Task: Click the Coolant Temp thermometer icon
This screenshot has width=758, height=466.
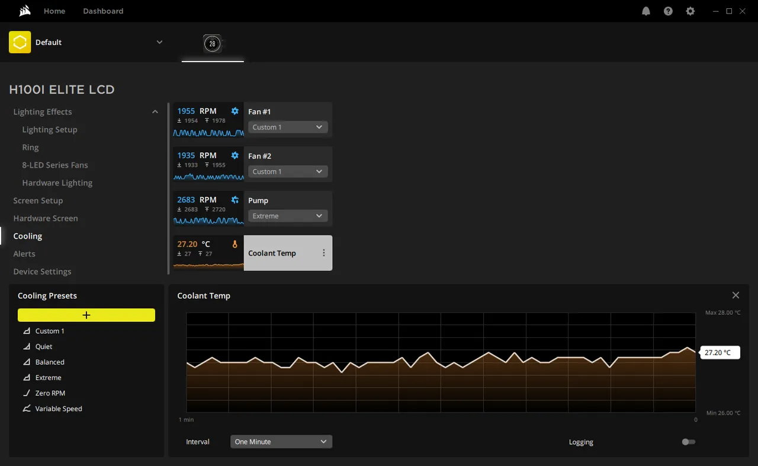Action: [235, 244]
